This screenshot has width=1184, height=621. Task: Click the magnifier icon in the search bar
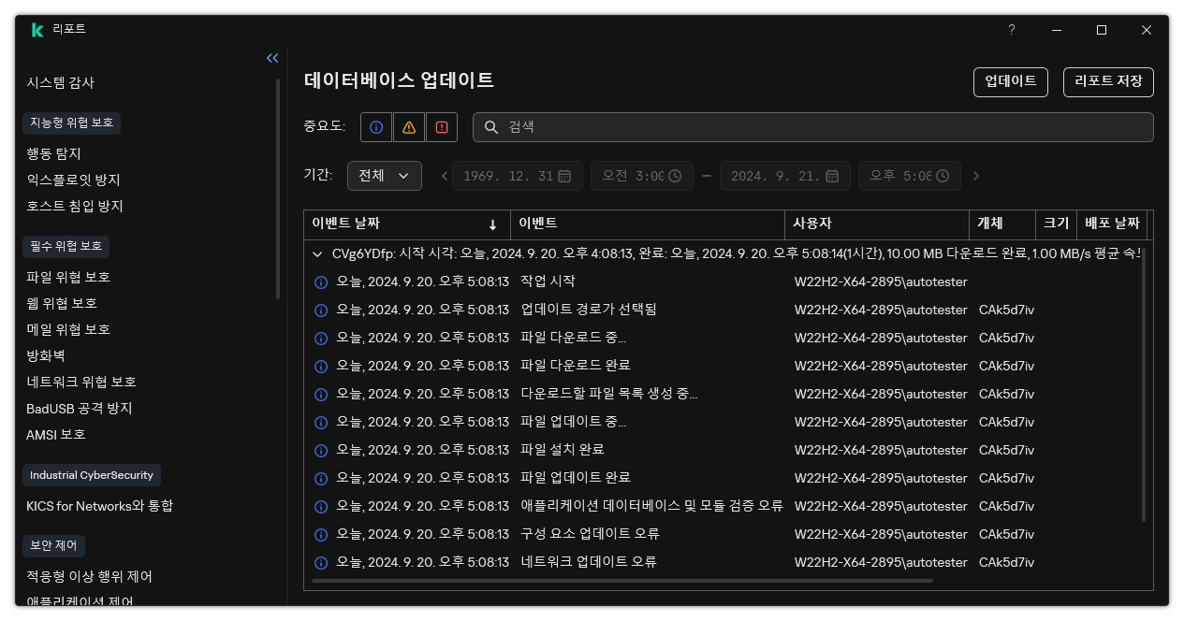[492, 126]
